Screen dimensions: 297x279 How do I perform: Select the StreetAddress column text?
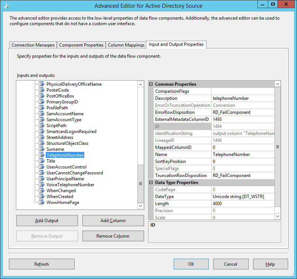(x=60, y=137)
